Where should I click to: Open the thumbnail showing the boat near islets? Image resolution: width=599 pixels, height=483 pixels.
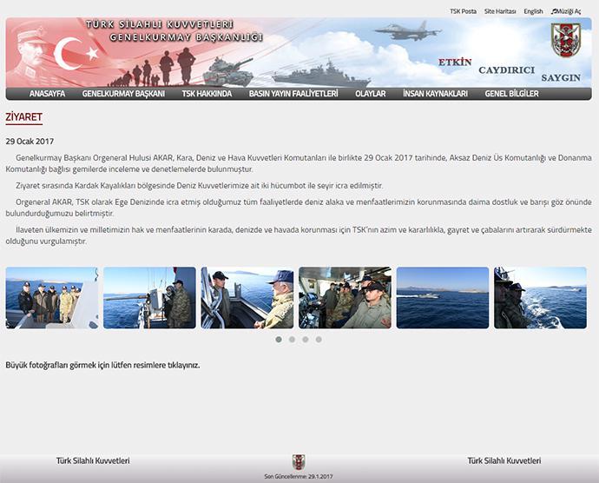[x=443, y=297]
